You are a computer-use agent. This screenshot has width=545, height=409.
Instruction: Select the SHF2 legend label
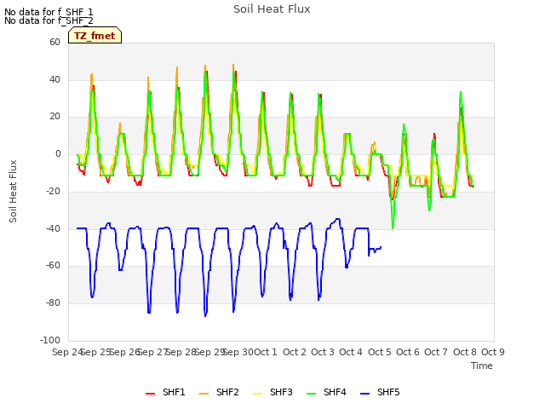click(x=227, y=392)
